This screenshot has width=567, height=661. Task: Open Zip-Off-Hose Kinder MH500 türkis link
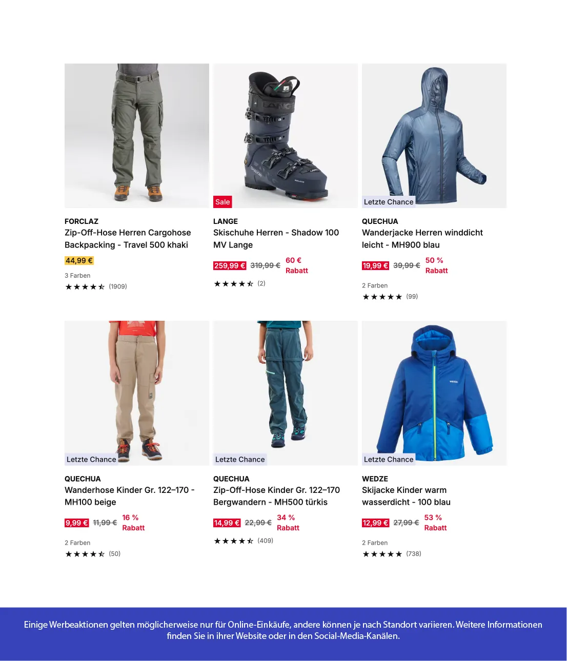point(276,496)
